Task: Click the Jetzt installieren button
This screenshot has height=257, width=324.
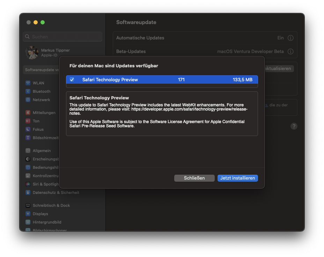Action: 237,178
